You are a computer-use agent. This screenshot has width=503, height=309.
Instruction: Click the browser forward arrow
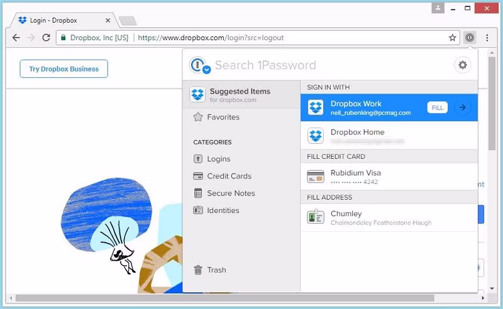(x=31, y=38)
